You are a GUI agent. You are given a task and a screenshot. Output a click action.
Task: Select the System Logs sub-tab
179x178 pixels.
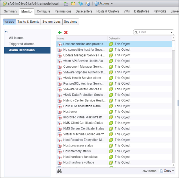(x=52, y=22)
